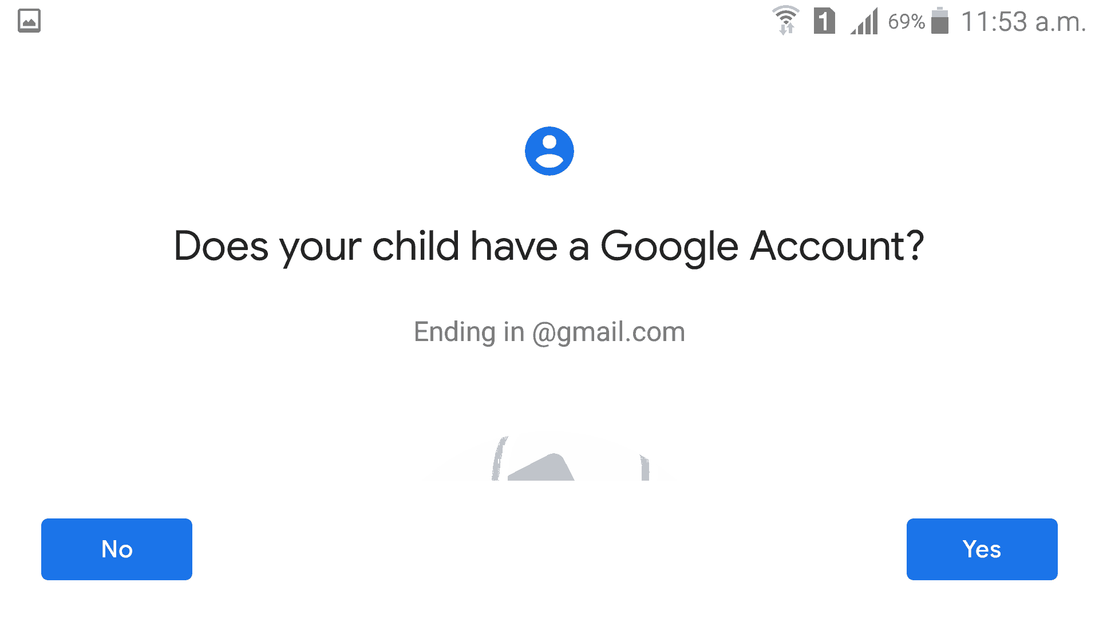
Task: Answer Yes to the child account question
Action: (982, 549)
